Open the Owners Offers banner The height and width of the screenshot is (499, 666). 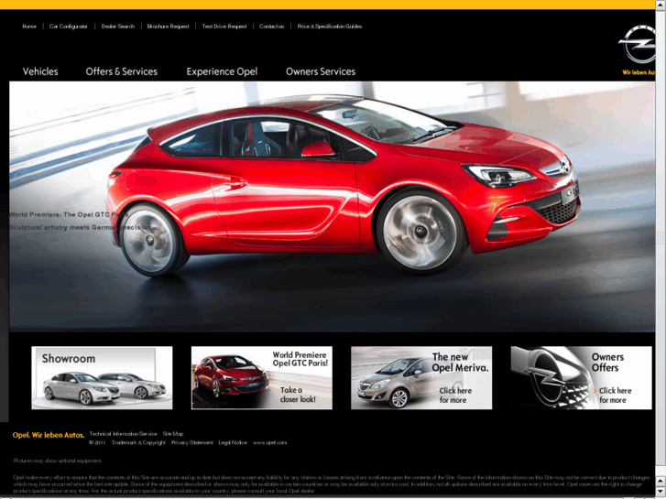(581, 377)
